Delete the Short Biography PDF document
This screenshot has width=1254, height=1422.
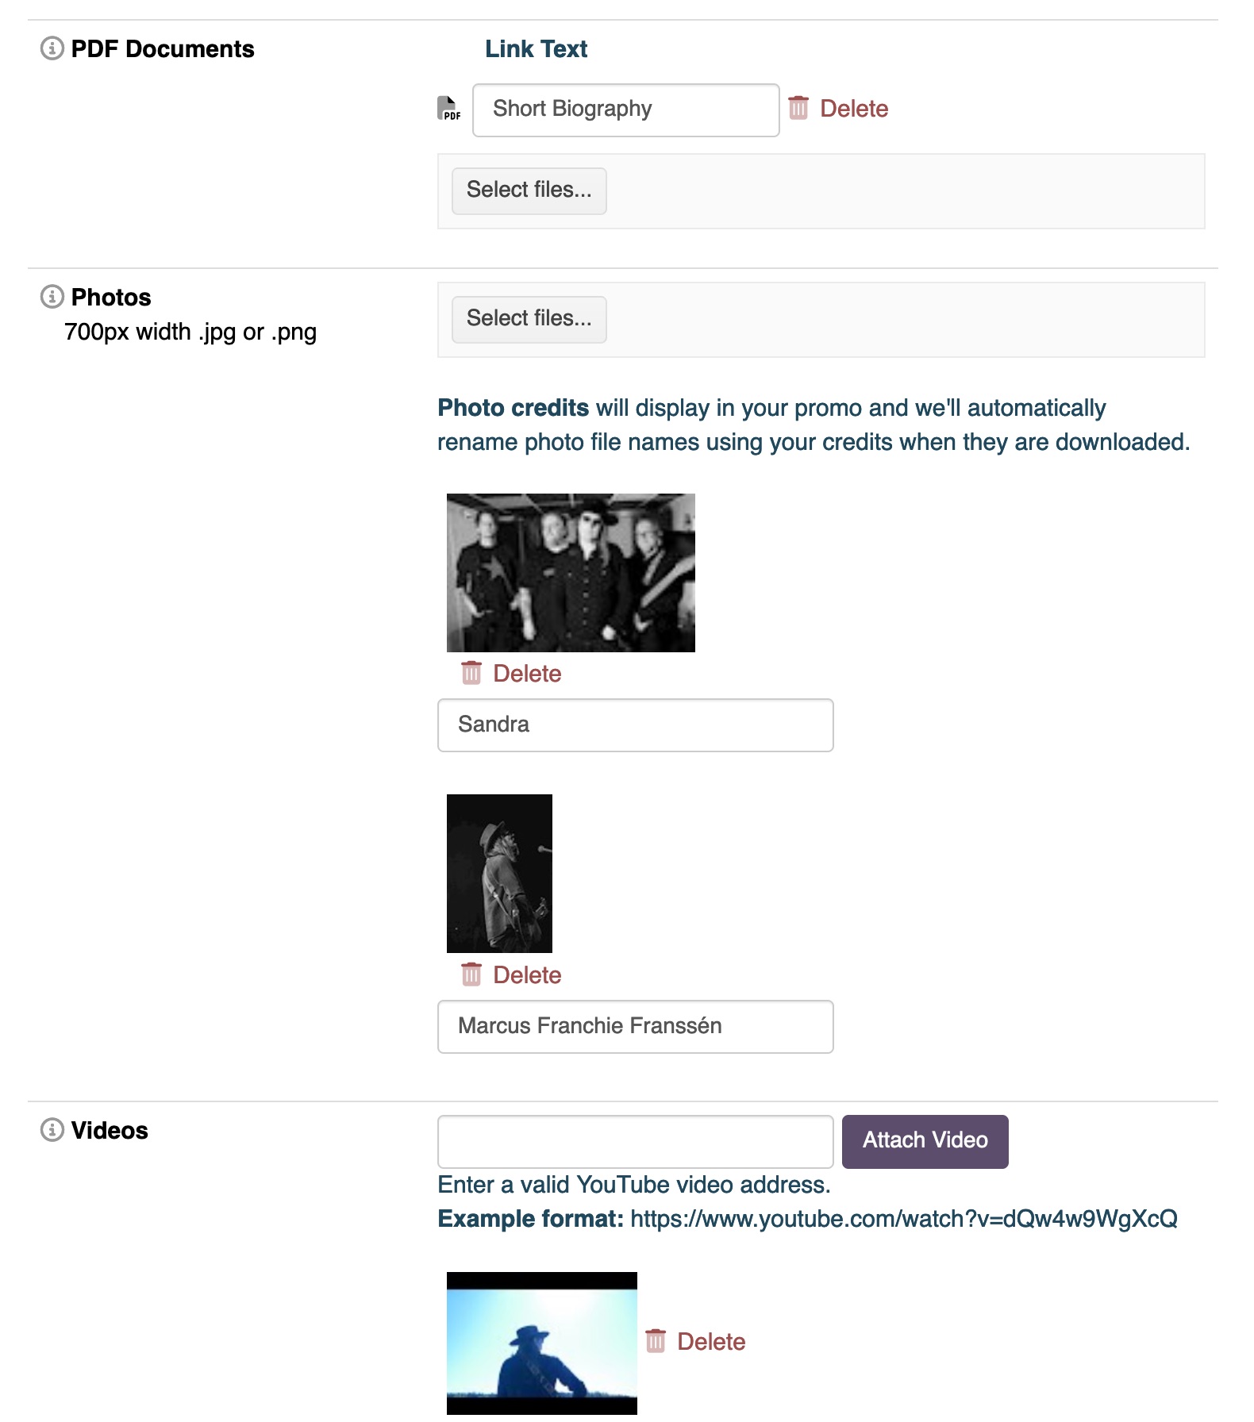tap(853, 109)
